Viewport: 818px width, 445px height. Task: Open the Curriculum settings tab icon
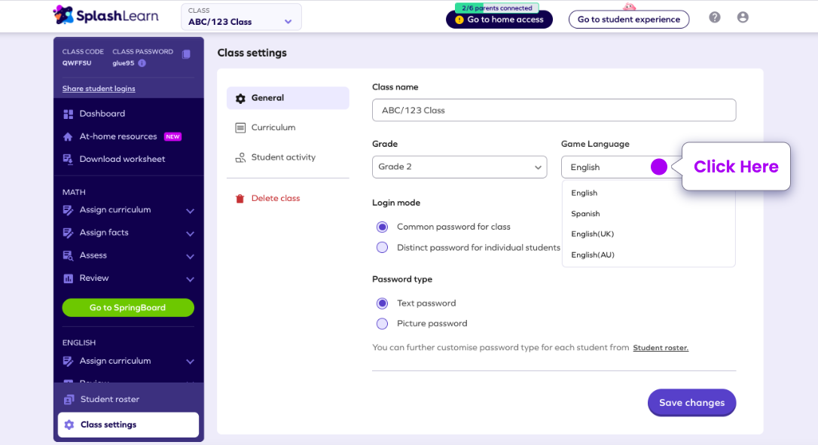pyautogui.click(x=243, y=127)
